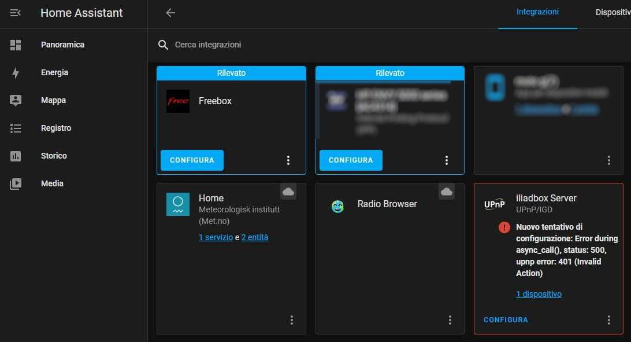
Task: Open the Energia sidebar item
Action: point(54,72)
